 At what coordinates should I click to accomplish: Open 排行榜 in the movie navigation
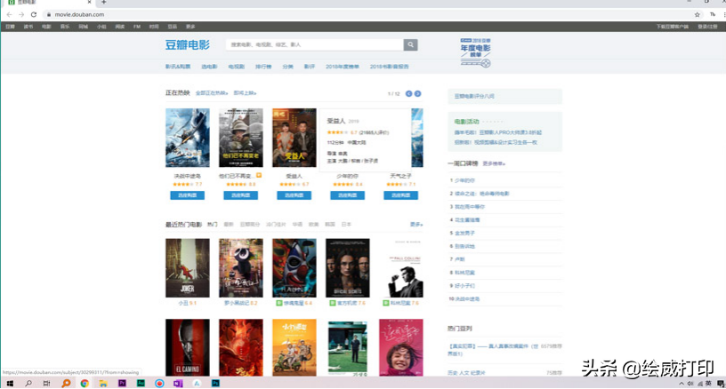[x=263, y=67]
